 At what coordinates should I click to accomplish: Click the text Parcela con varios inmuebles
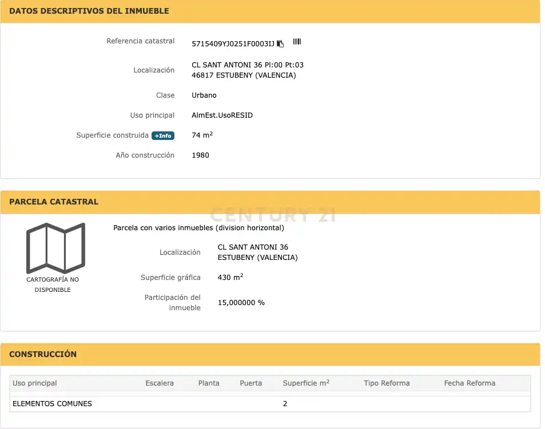[x=163, y=228]
